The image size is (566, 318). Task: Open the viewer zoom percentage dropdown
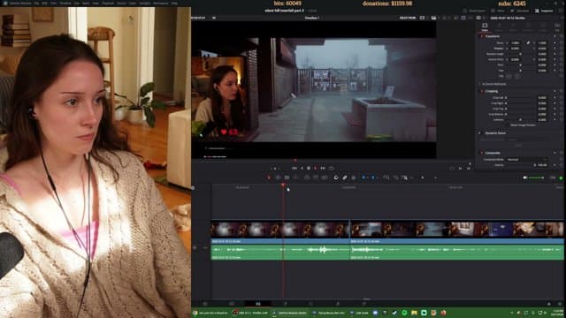[214, 18]
